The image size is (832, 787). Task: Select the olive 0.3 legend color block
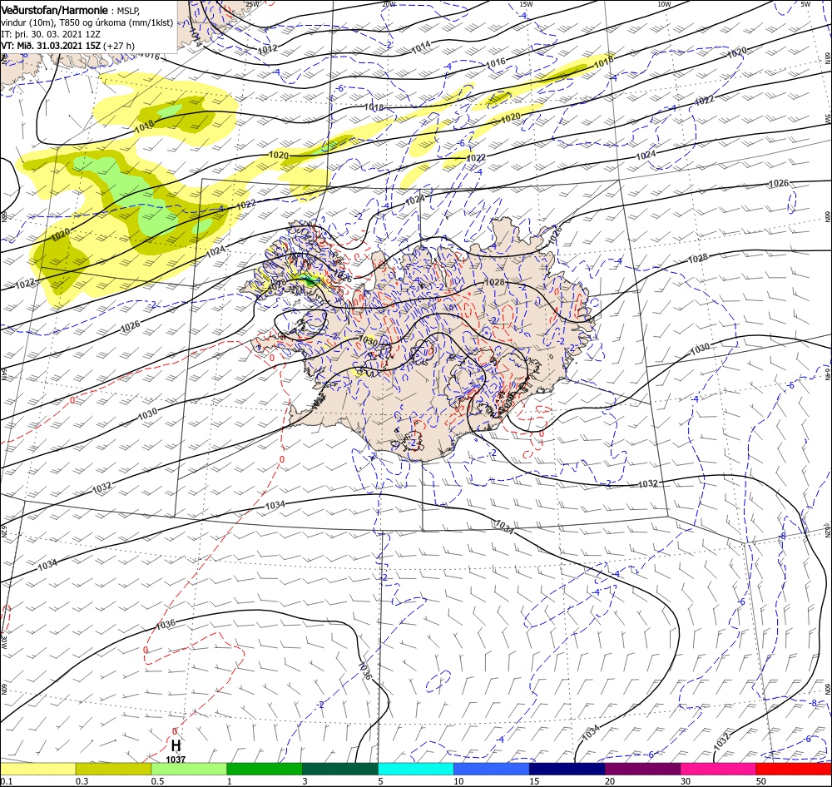coord(113,769)
